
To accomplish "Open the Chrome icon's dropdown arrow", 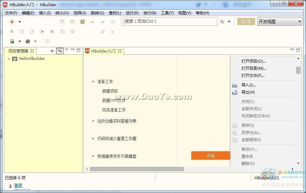I will click(35, 41).
